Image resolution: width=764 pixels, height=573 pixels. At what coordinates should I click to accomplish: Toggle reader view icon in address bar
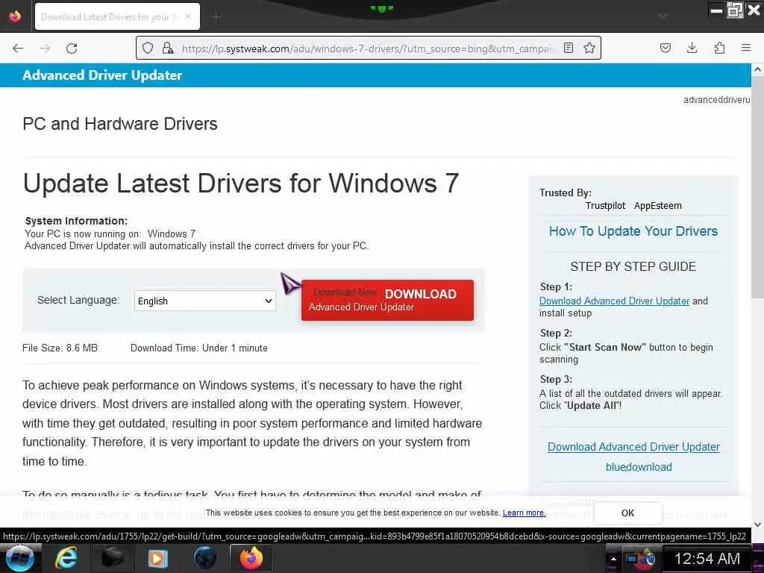tap(568, 48)
